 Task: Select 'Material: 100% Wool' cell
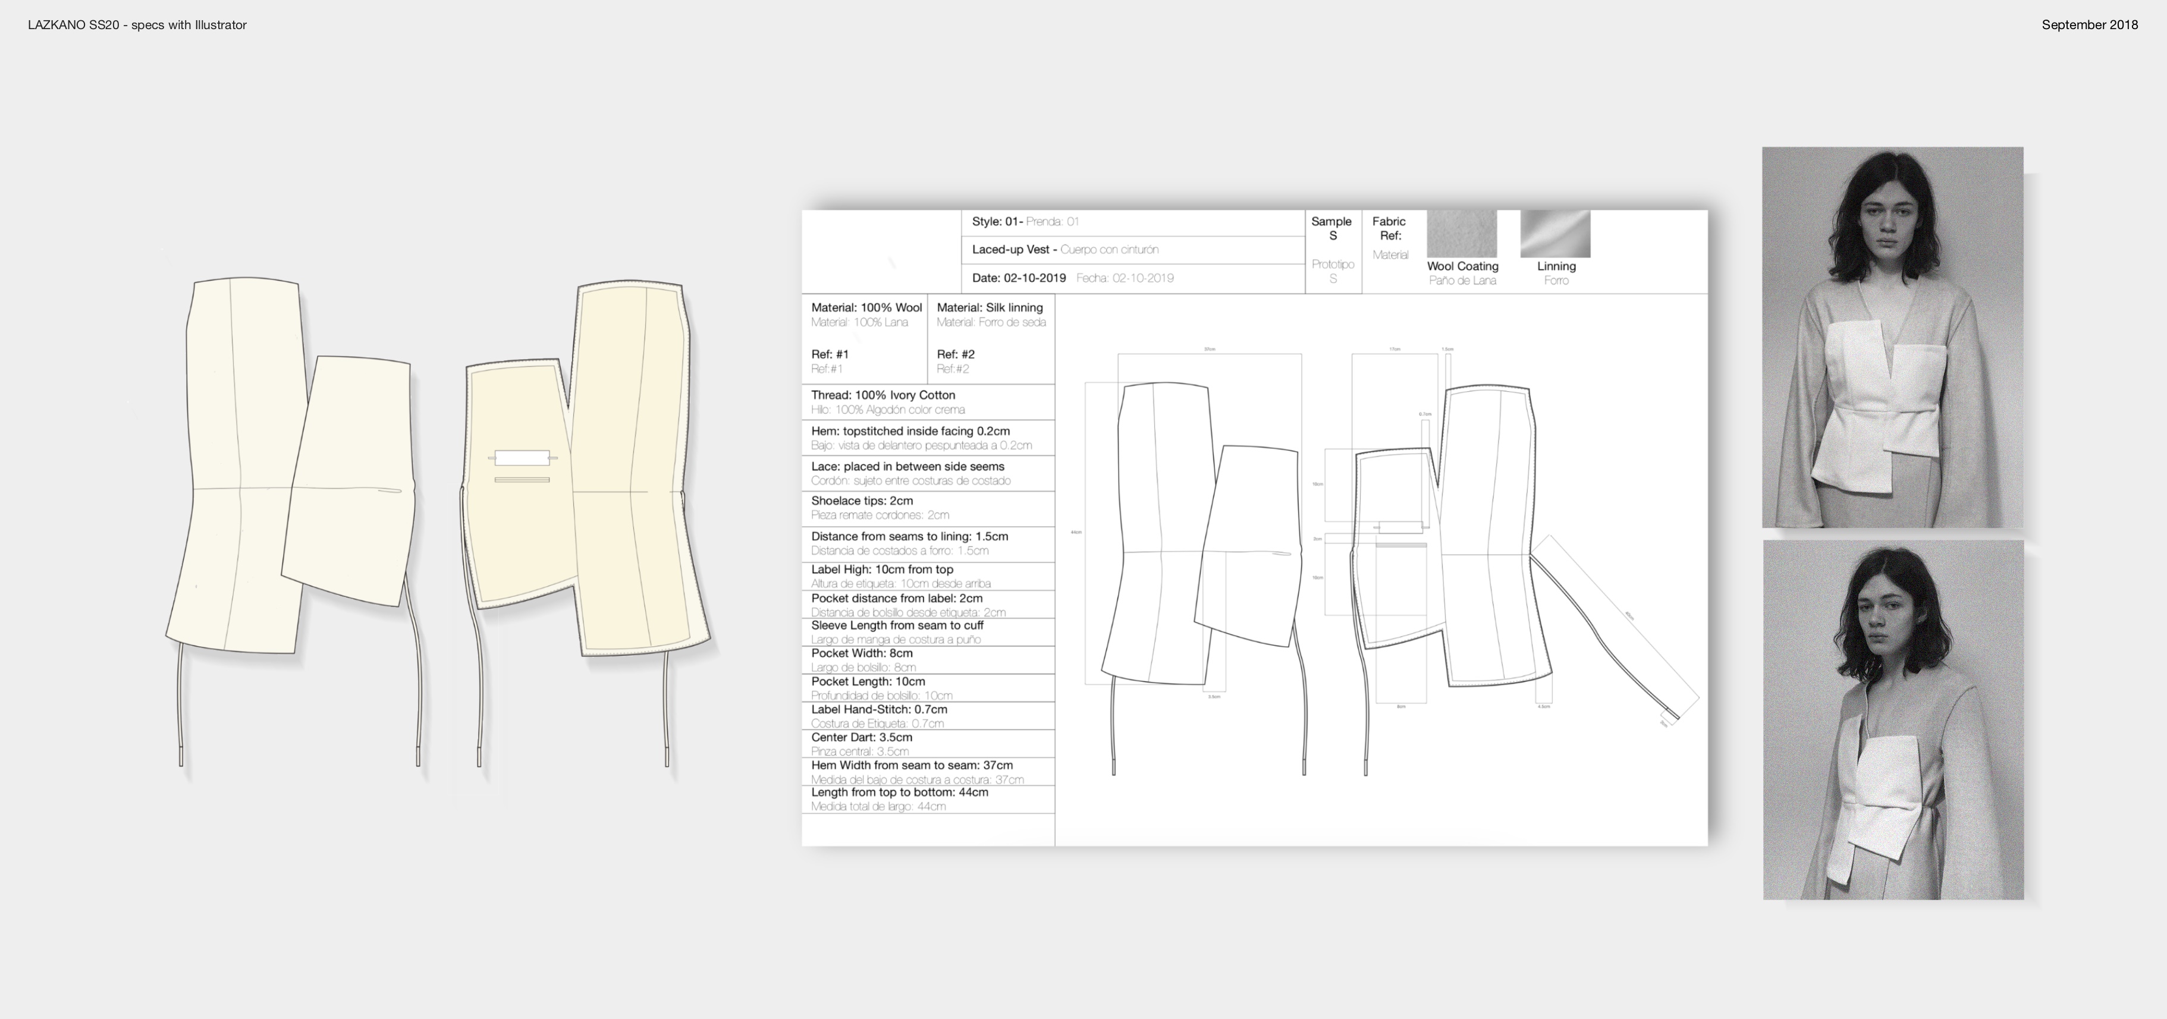[x=865, y=339]
